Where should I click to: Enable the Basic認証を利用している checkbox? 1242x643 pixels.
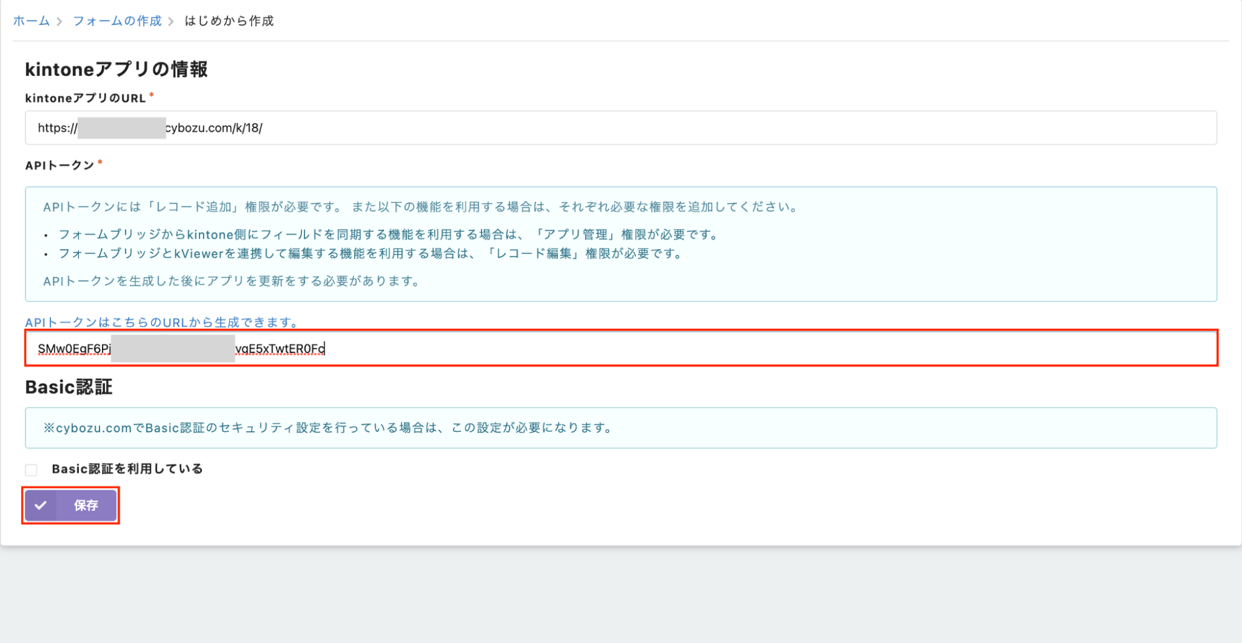tap(32, 470)
